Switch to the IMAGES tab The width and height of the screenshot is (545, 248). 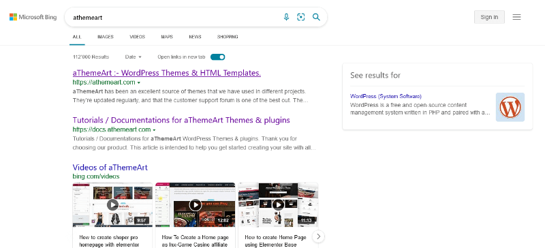coord(106,37)
